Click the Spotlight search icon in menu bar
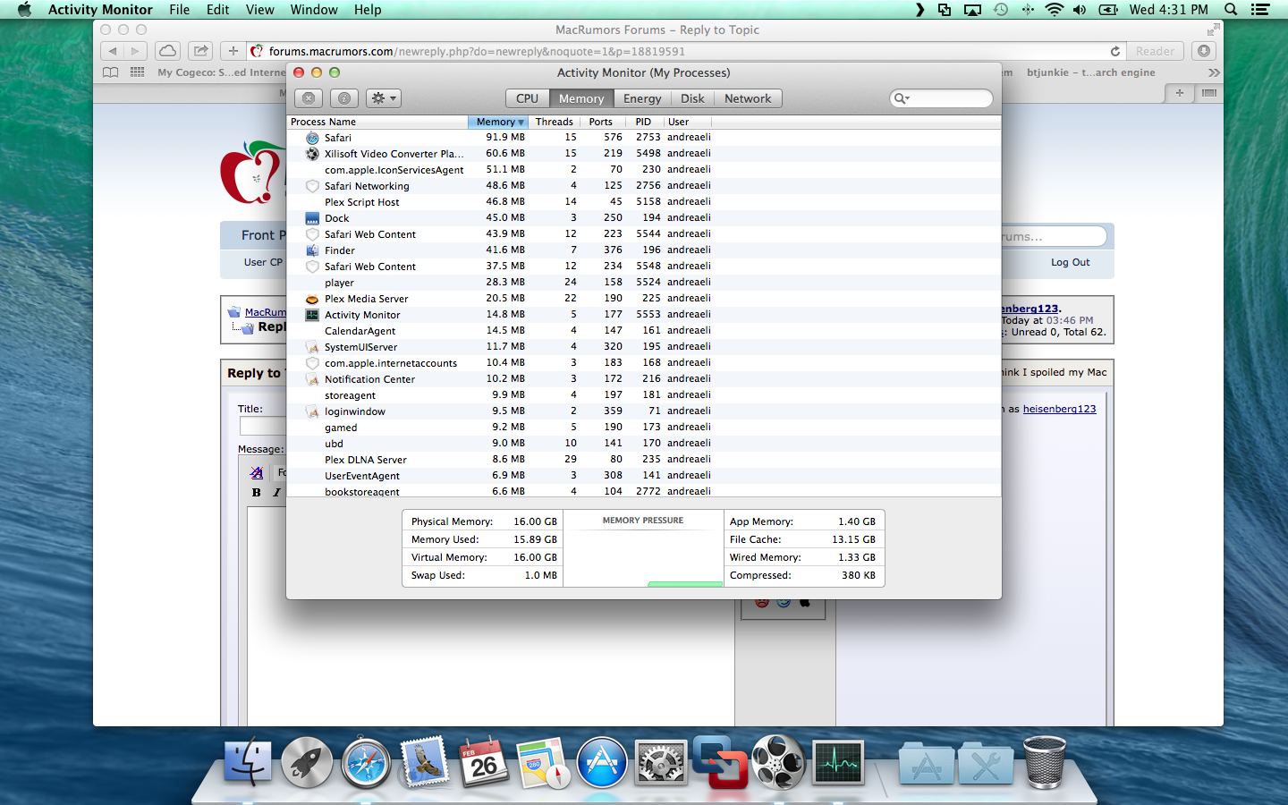The image size is (1288, 805). pos(1231,10)
